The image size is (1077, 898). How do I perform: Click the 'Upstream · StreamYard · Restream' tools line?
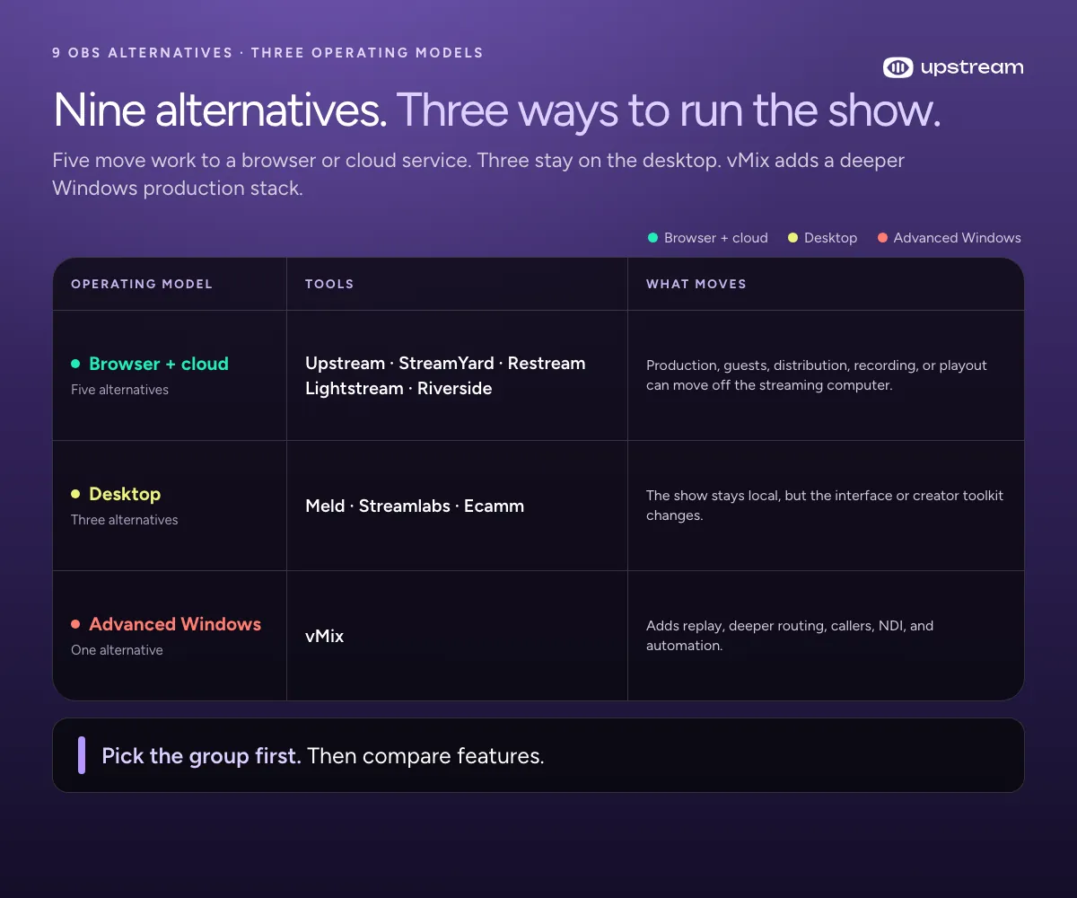445,364
